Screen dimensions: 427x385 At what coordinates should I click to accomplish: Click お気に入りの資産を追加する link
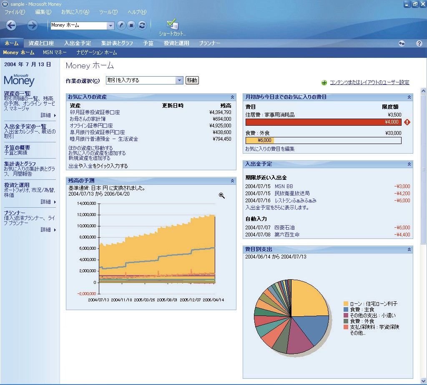point(97,153)
